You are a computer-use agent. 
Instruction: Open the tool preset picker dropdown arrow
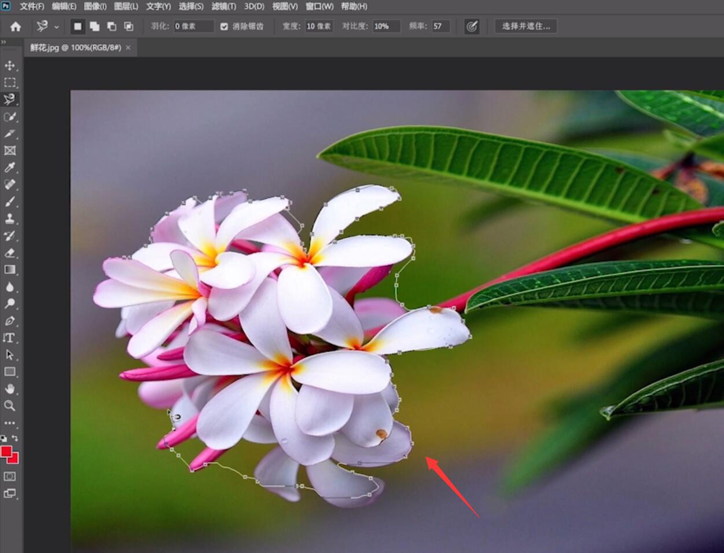point(56,27)
